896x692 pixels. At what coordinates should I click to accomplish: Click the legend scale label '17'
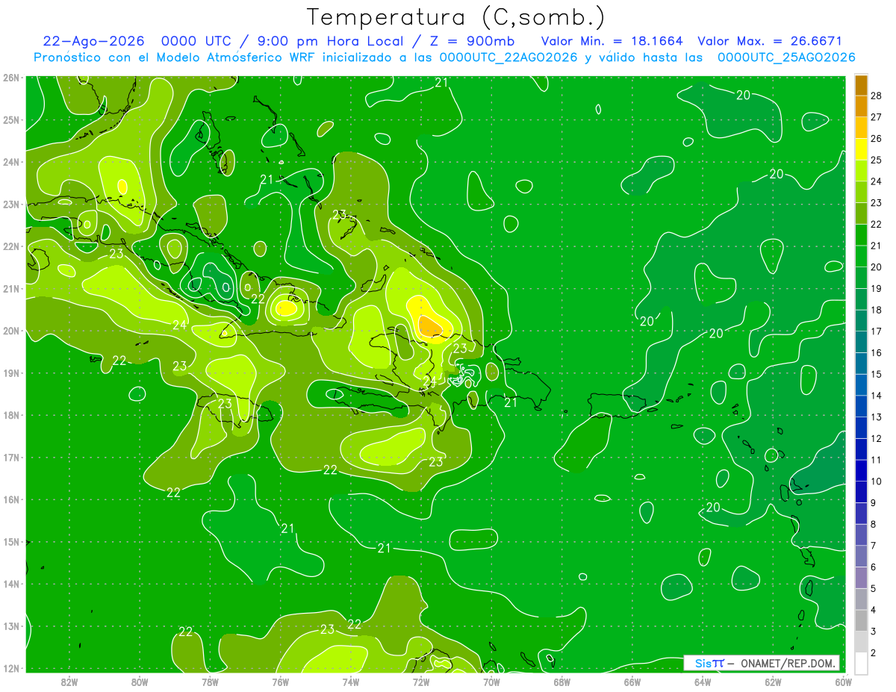pyautogui.click(x=877, y=331)
